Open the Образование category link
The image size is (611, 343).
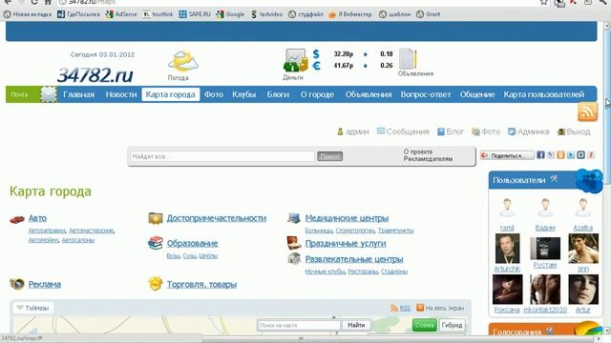[192, 243]
